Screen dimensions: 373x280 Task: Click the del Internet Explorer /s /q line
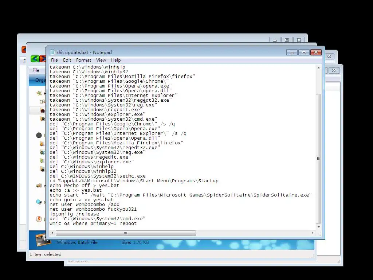pyautogui.click(x=118, y=133)
